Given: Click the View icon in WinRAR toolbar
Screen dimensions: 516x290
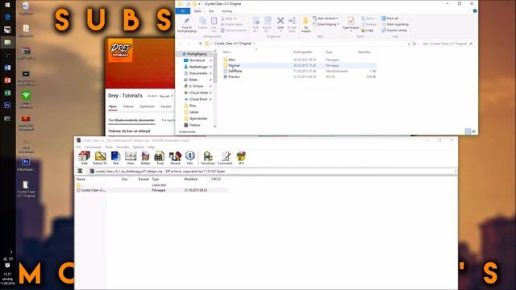Looking at the screenshot, I should 131,158.
